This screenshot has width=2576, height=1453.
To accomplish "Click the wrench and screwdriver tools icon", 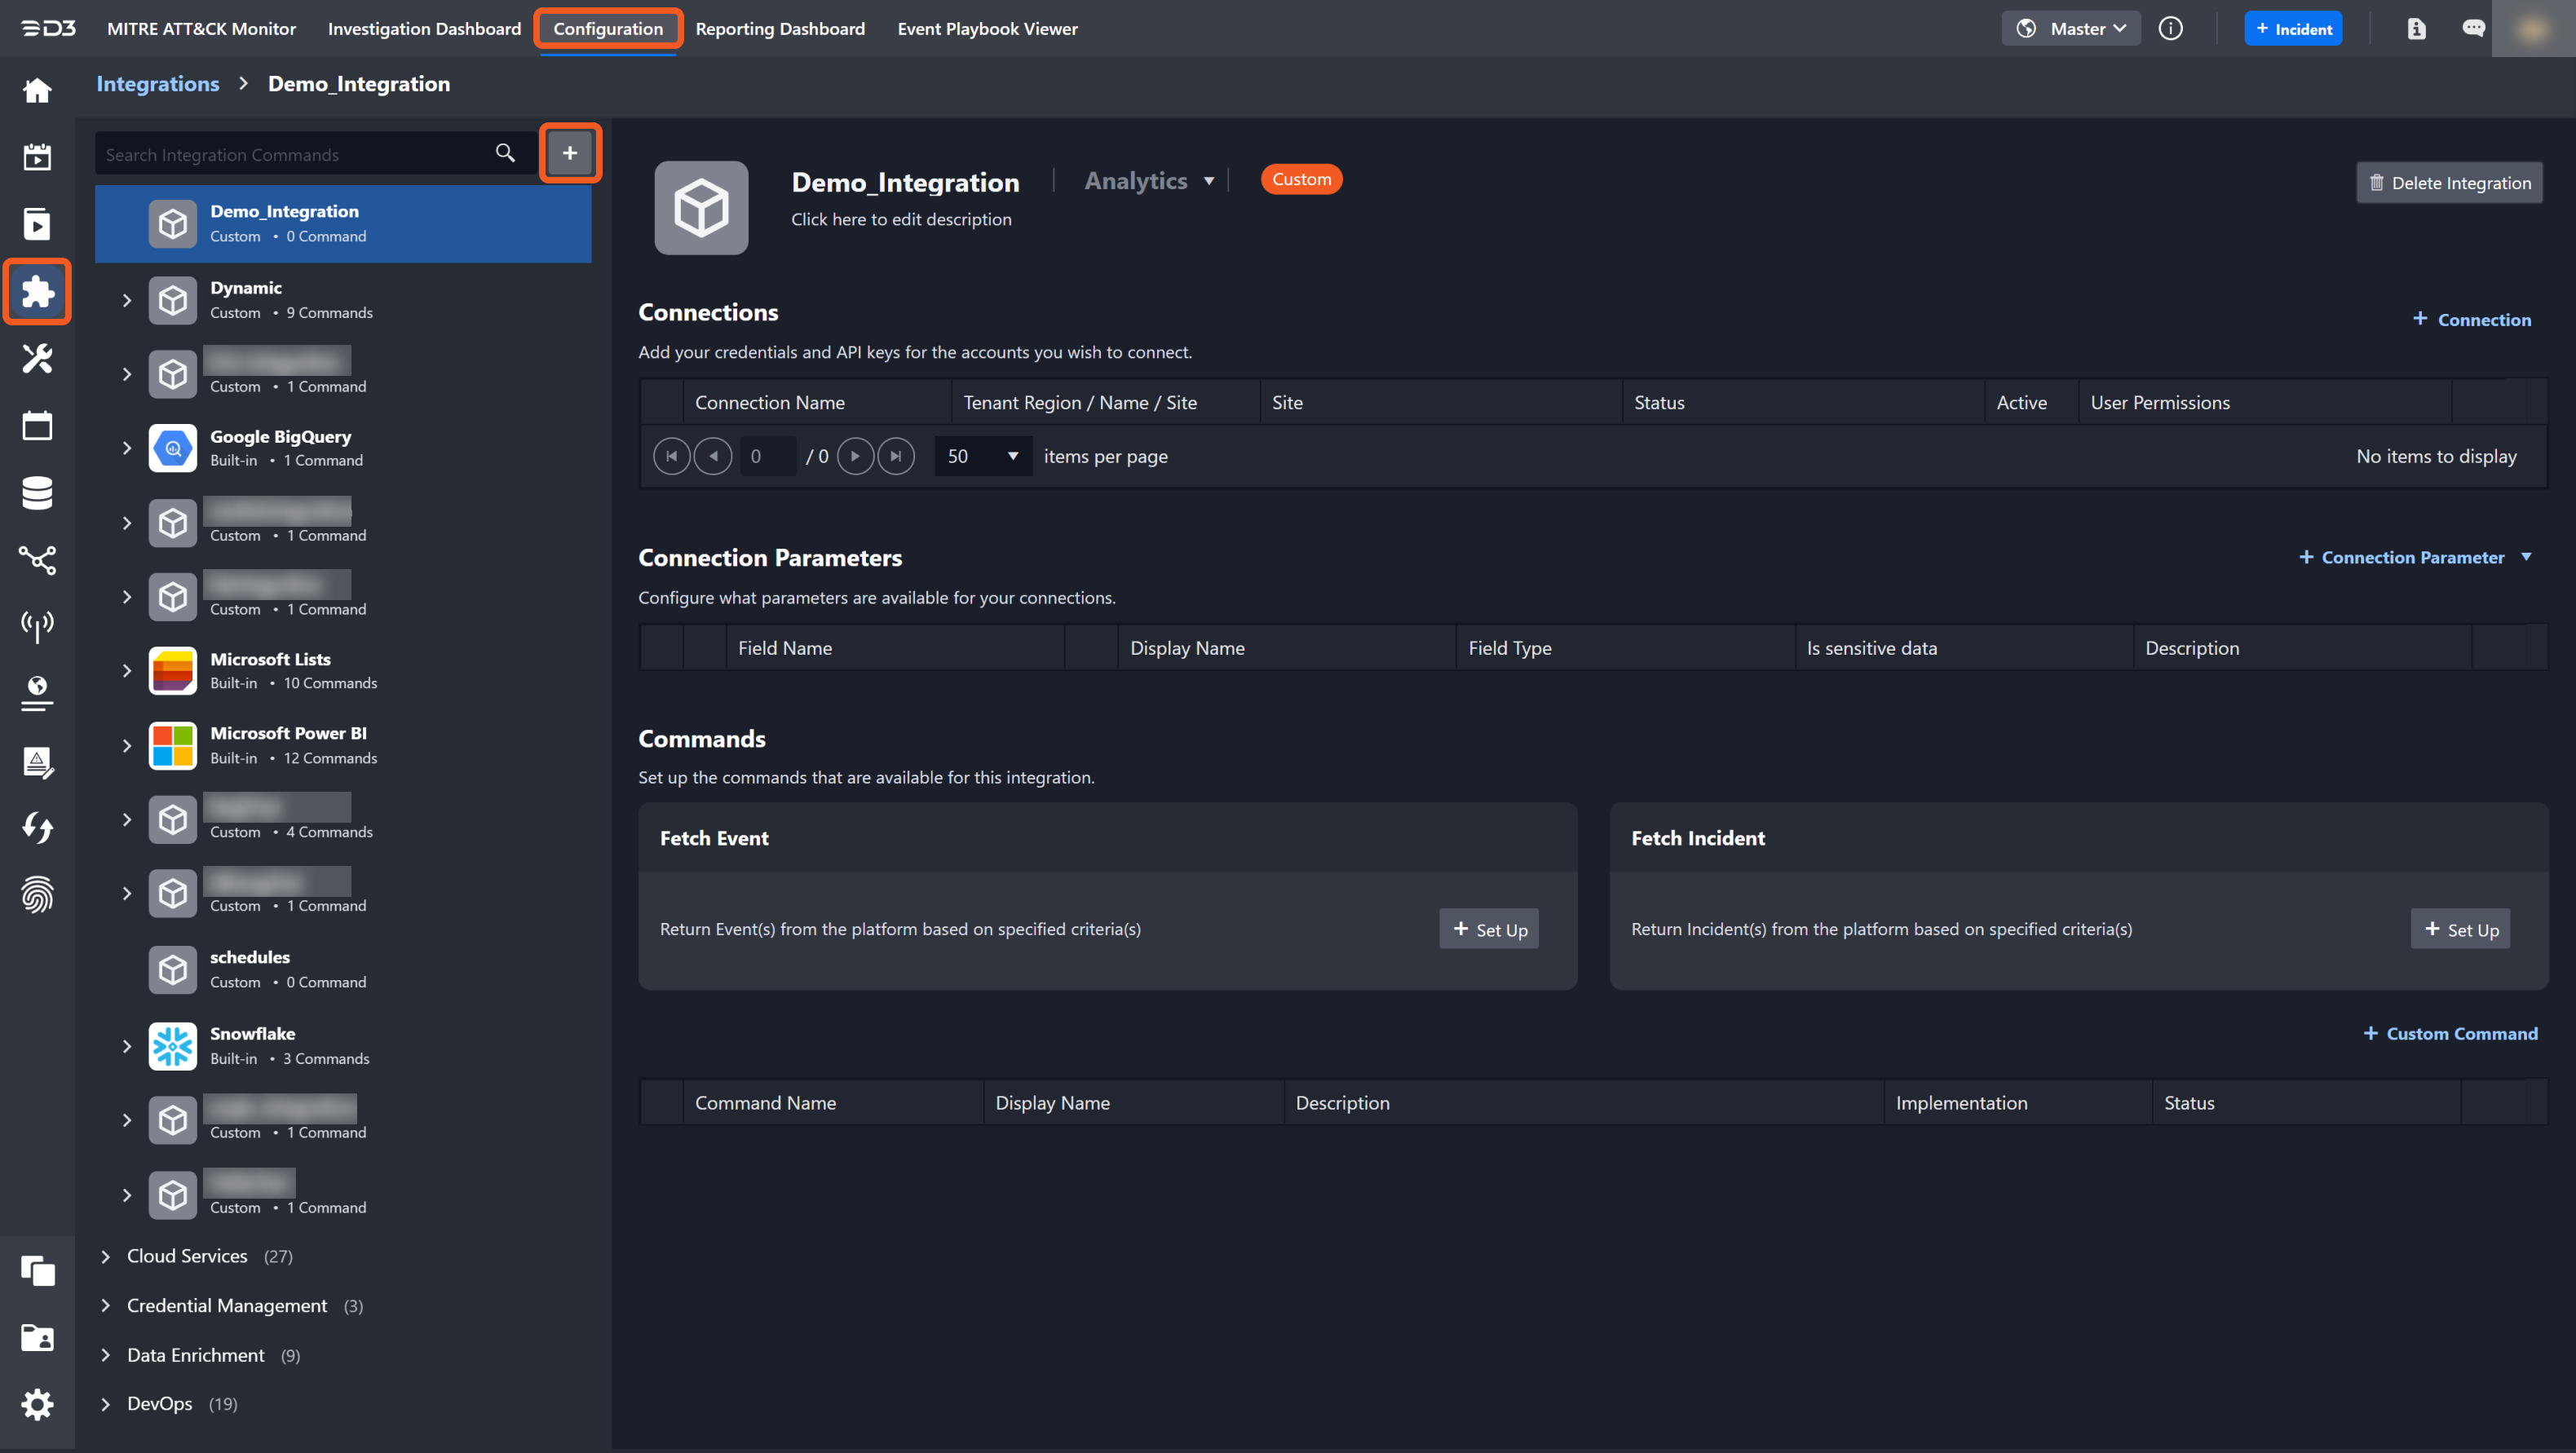I will click(x=37, y=358).
